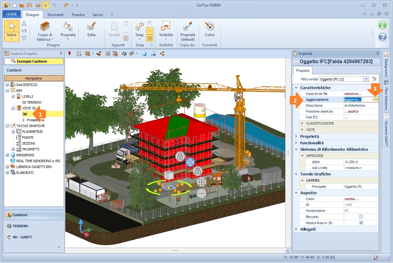Click the red pin icon in view toolbar
This screenshot has width=393, height=263.
pyautogui.click(x=69, y=54)
